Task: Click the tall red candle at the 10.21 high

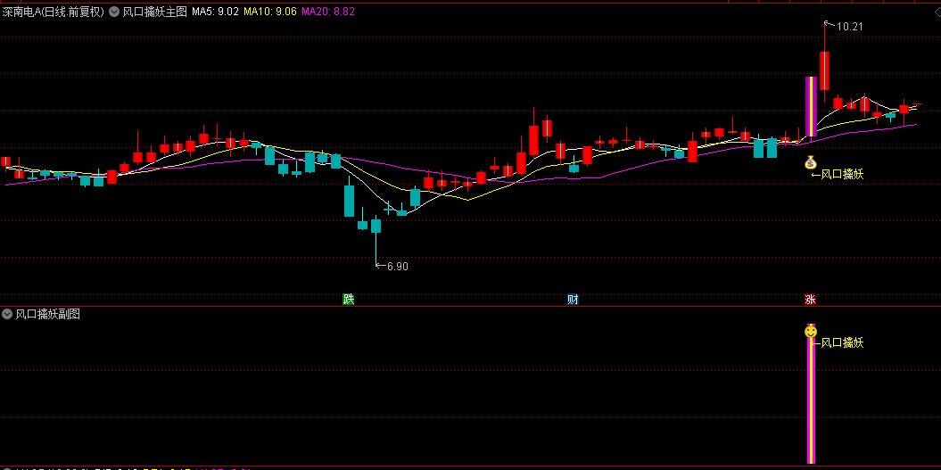Action: (x=824, y=70)
